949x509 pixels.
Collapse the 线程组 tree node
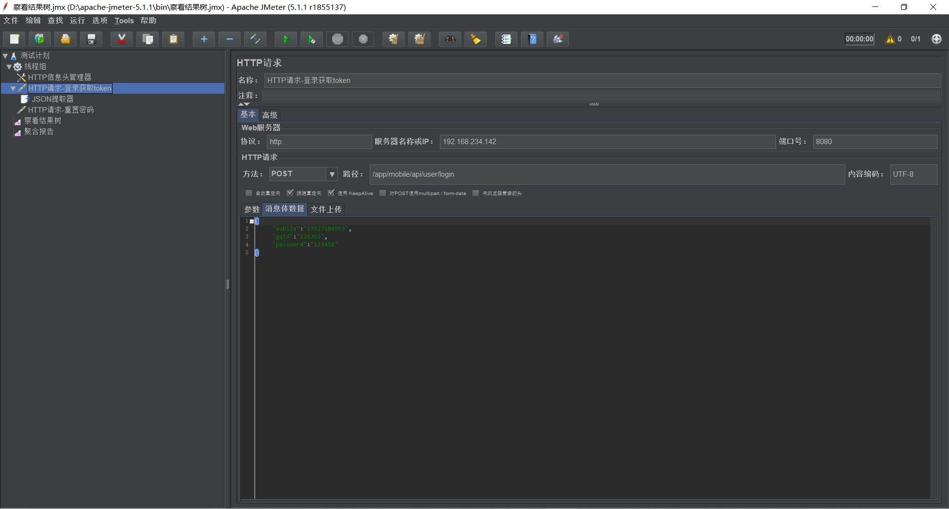tap(9, 66)
